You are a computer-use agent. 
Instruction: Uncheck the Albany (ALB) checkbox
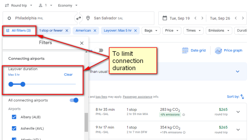point(14,117)
